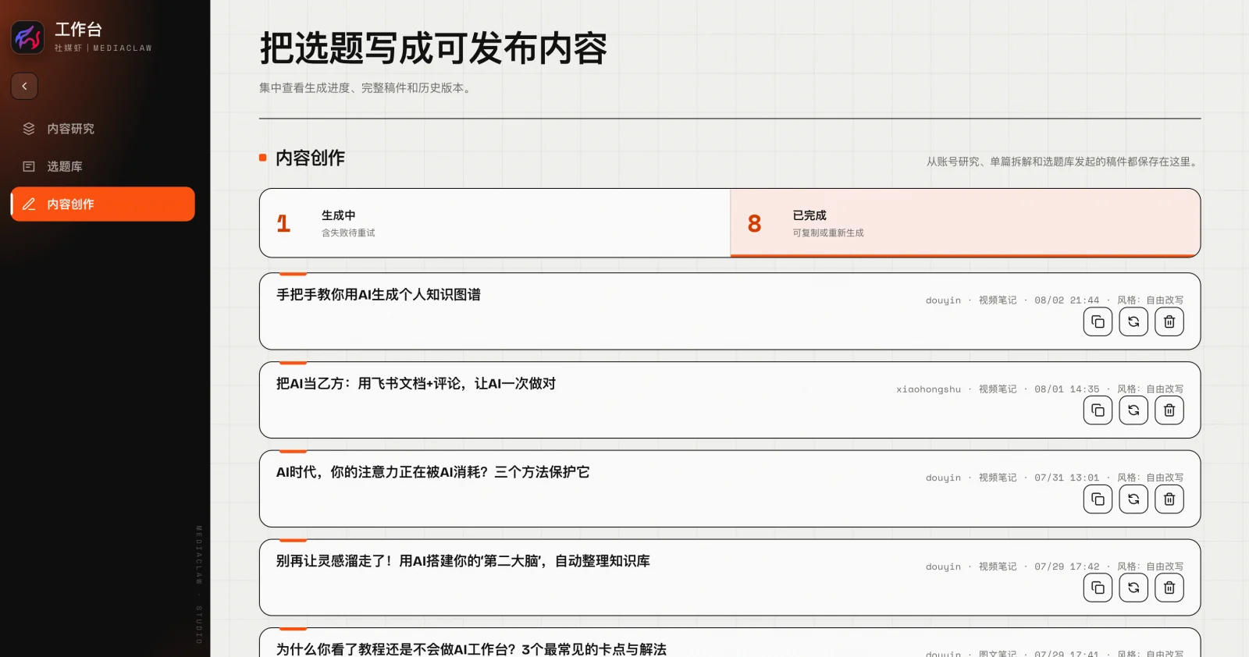Open AI时代，你的注意力正在被AI消耗 title
Image resolution: width=1249 pixels, height=657 pixels.
coord(433,472)
